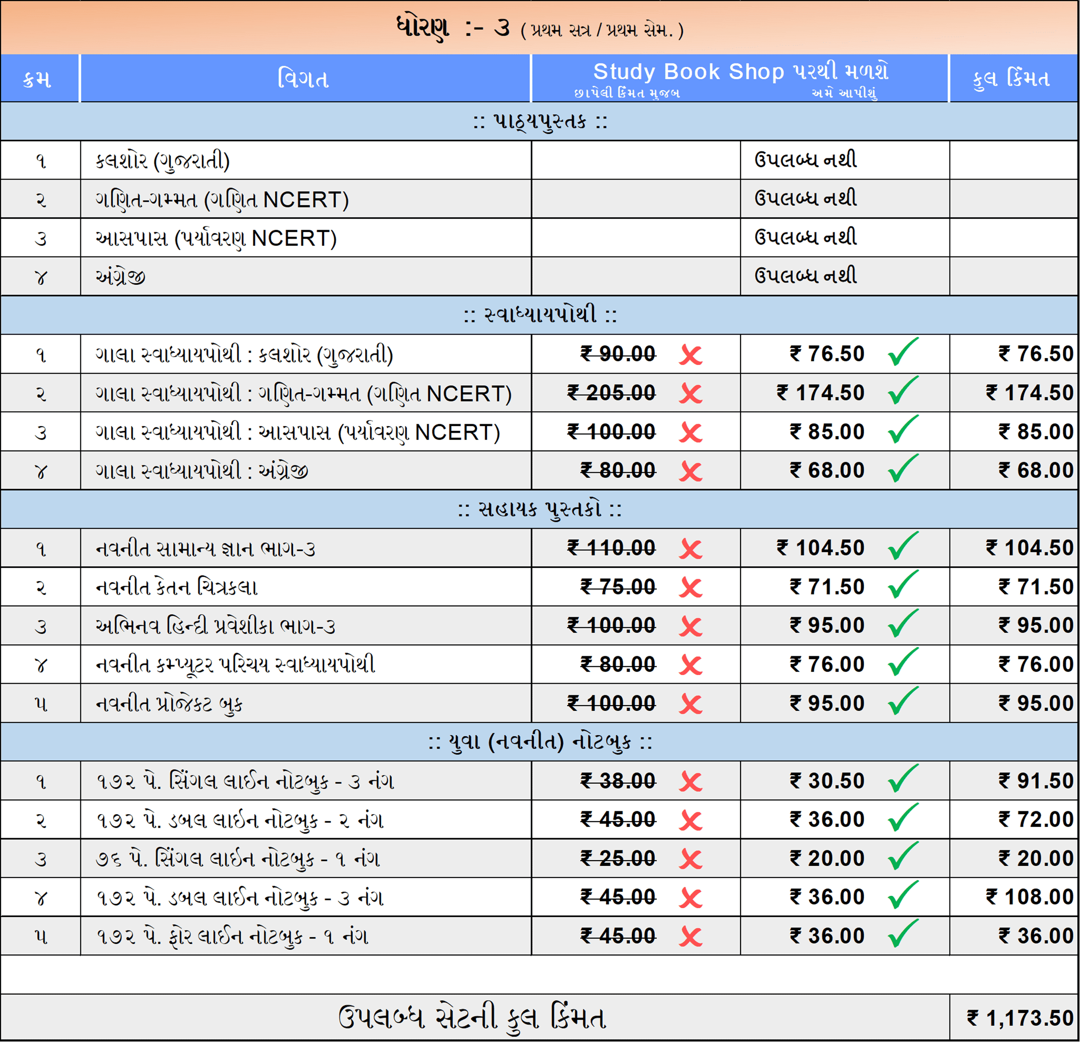Click green checkmark next to ₹ 104.50

[903, 546]
